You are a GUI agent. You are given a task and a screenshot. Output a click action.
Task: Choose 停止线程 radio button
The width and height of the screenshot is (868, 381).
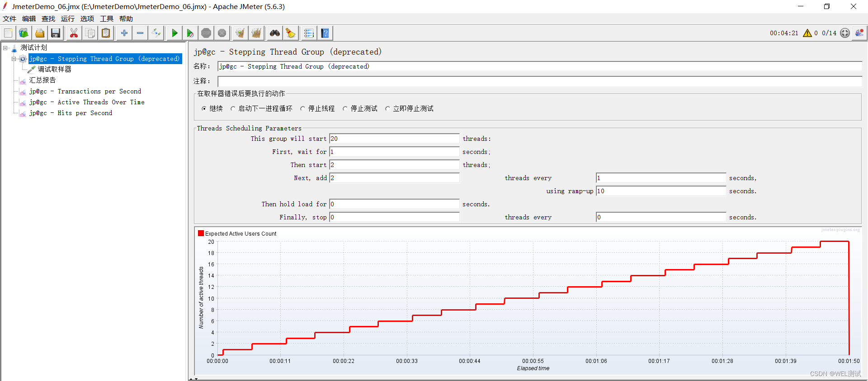(x=302, y=109)
